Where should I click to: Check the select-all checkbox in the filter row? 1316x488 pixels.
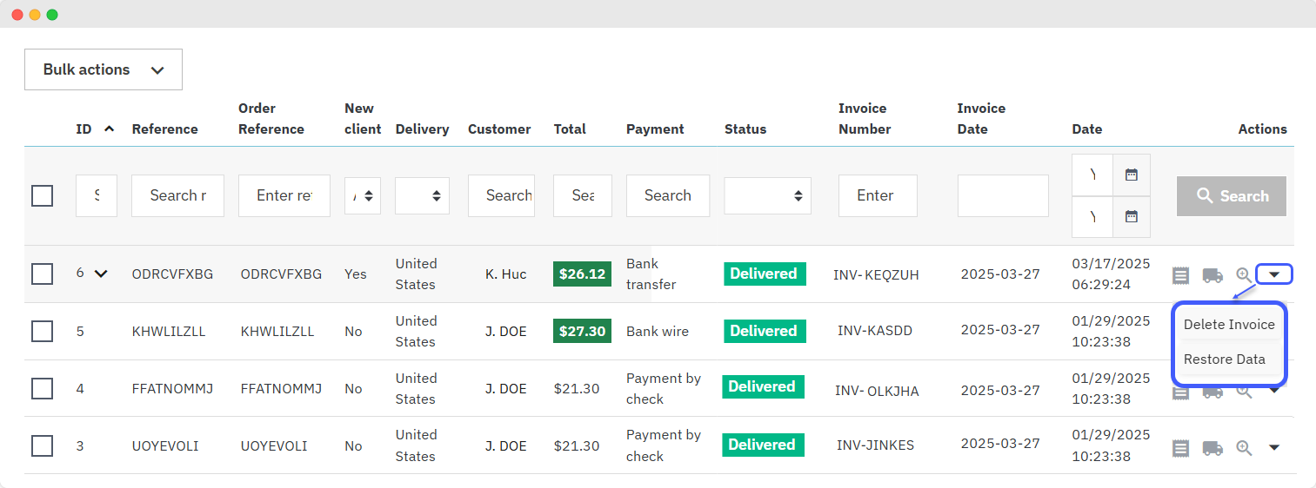point(42,195)
